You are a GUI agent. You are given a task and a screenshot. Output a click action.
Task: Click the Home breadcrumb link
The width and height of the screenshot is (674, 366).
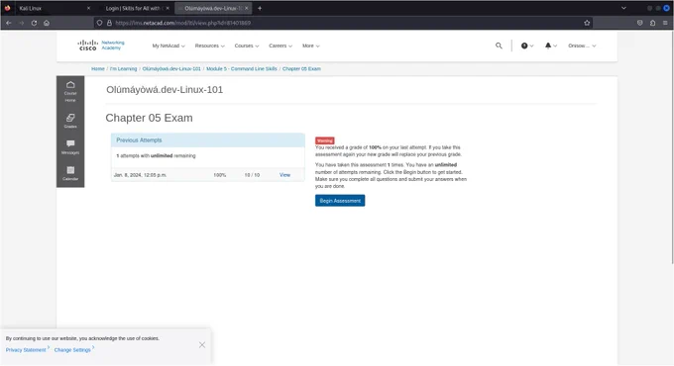pyautogui.click(x=98, y=68)
